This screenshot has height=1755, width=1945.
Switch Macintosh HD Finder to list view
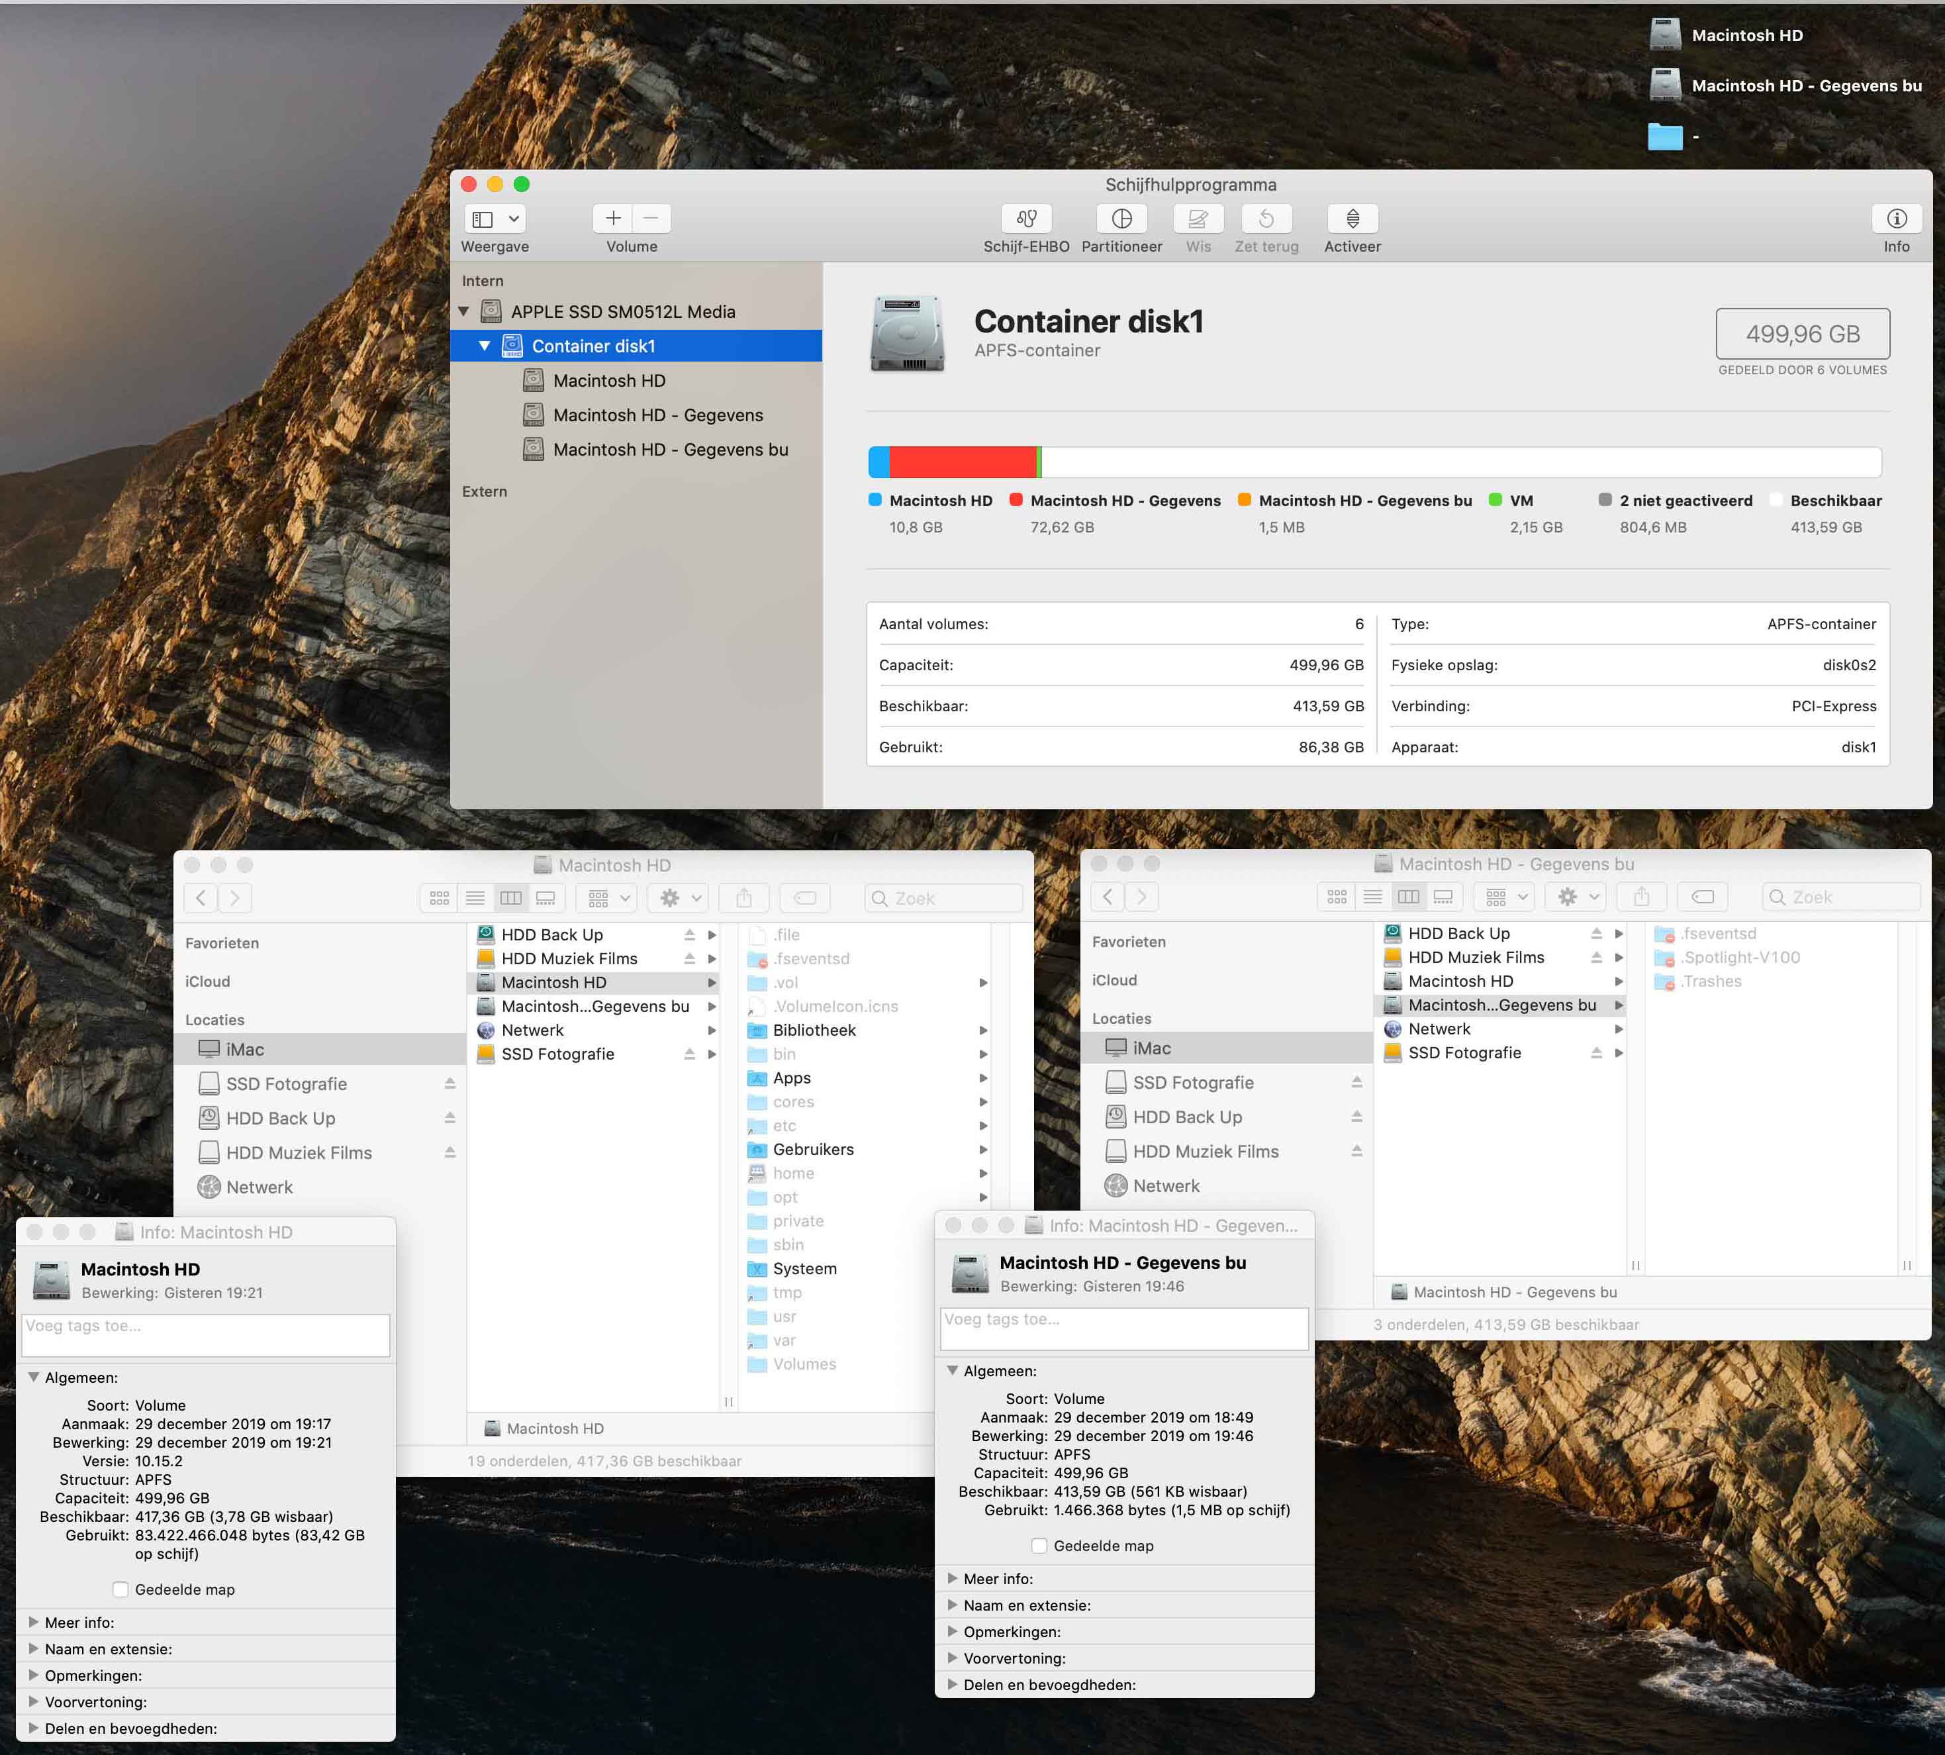click(475, 899)
